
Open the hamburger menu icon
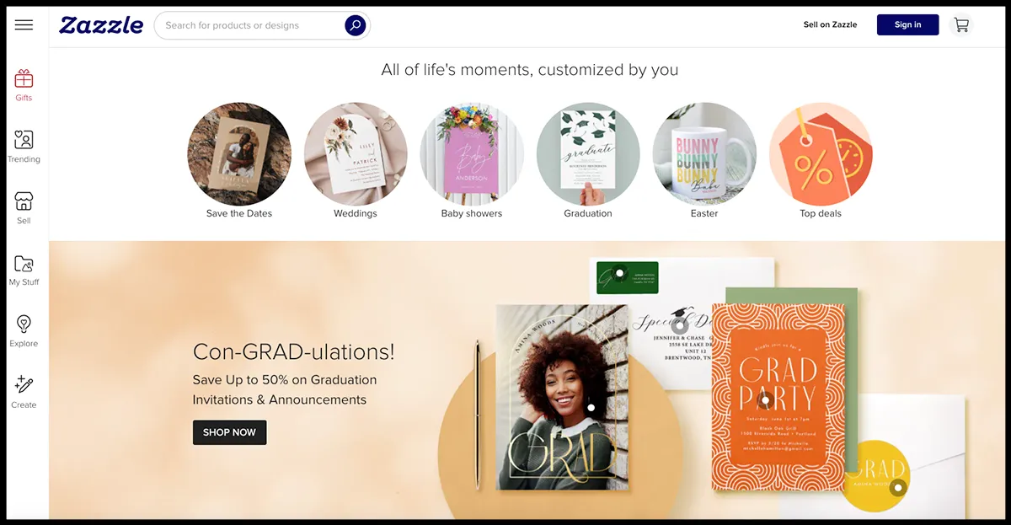pyautogui.click(x=24, y=24)
